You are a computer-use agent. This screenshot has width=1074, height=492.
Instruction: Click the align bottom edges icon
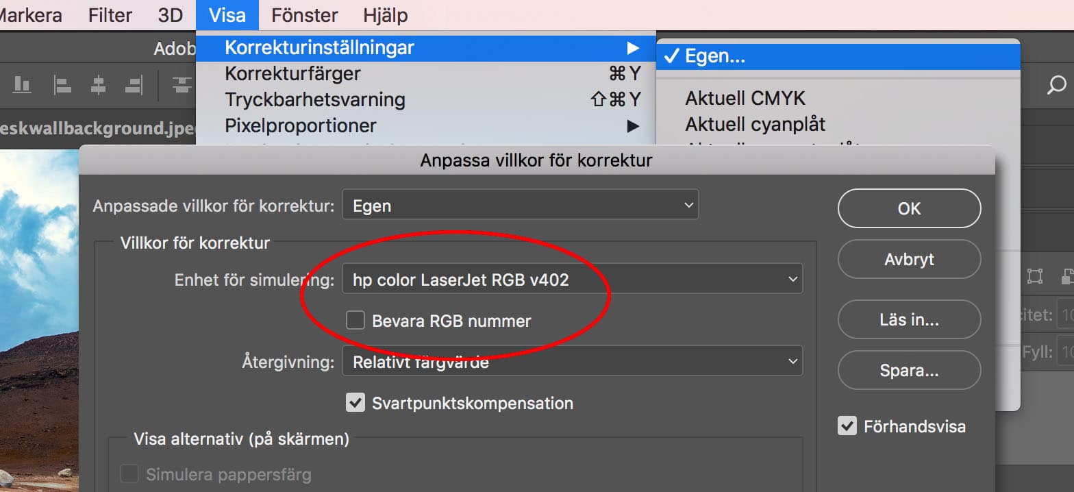point(22,85)
